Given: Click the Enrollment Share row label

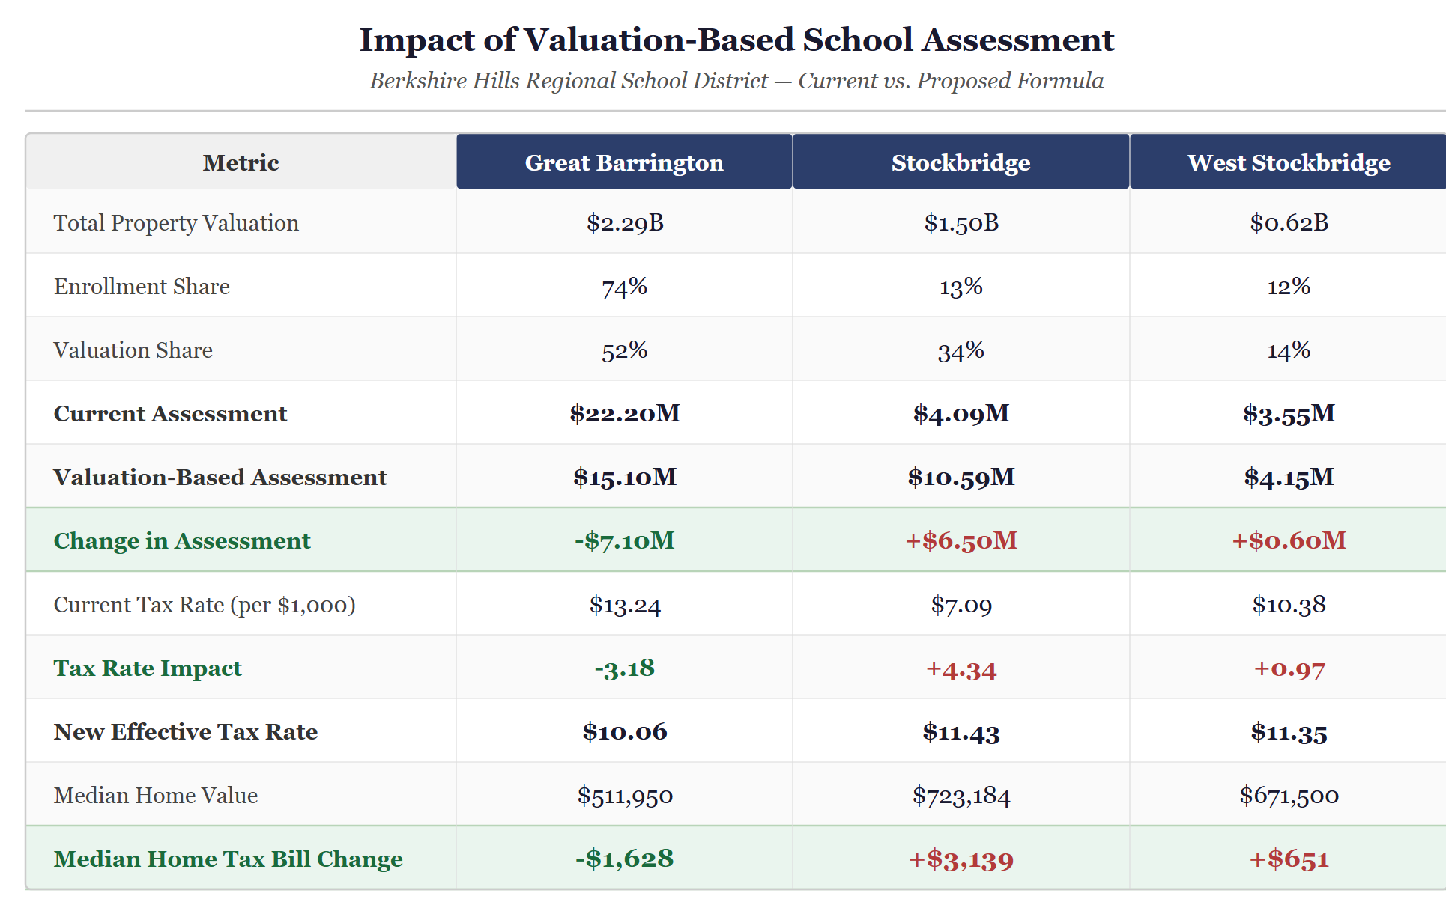Looking at the screenshot, I should point(142,286).
